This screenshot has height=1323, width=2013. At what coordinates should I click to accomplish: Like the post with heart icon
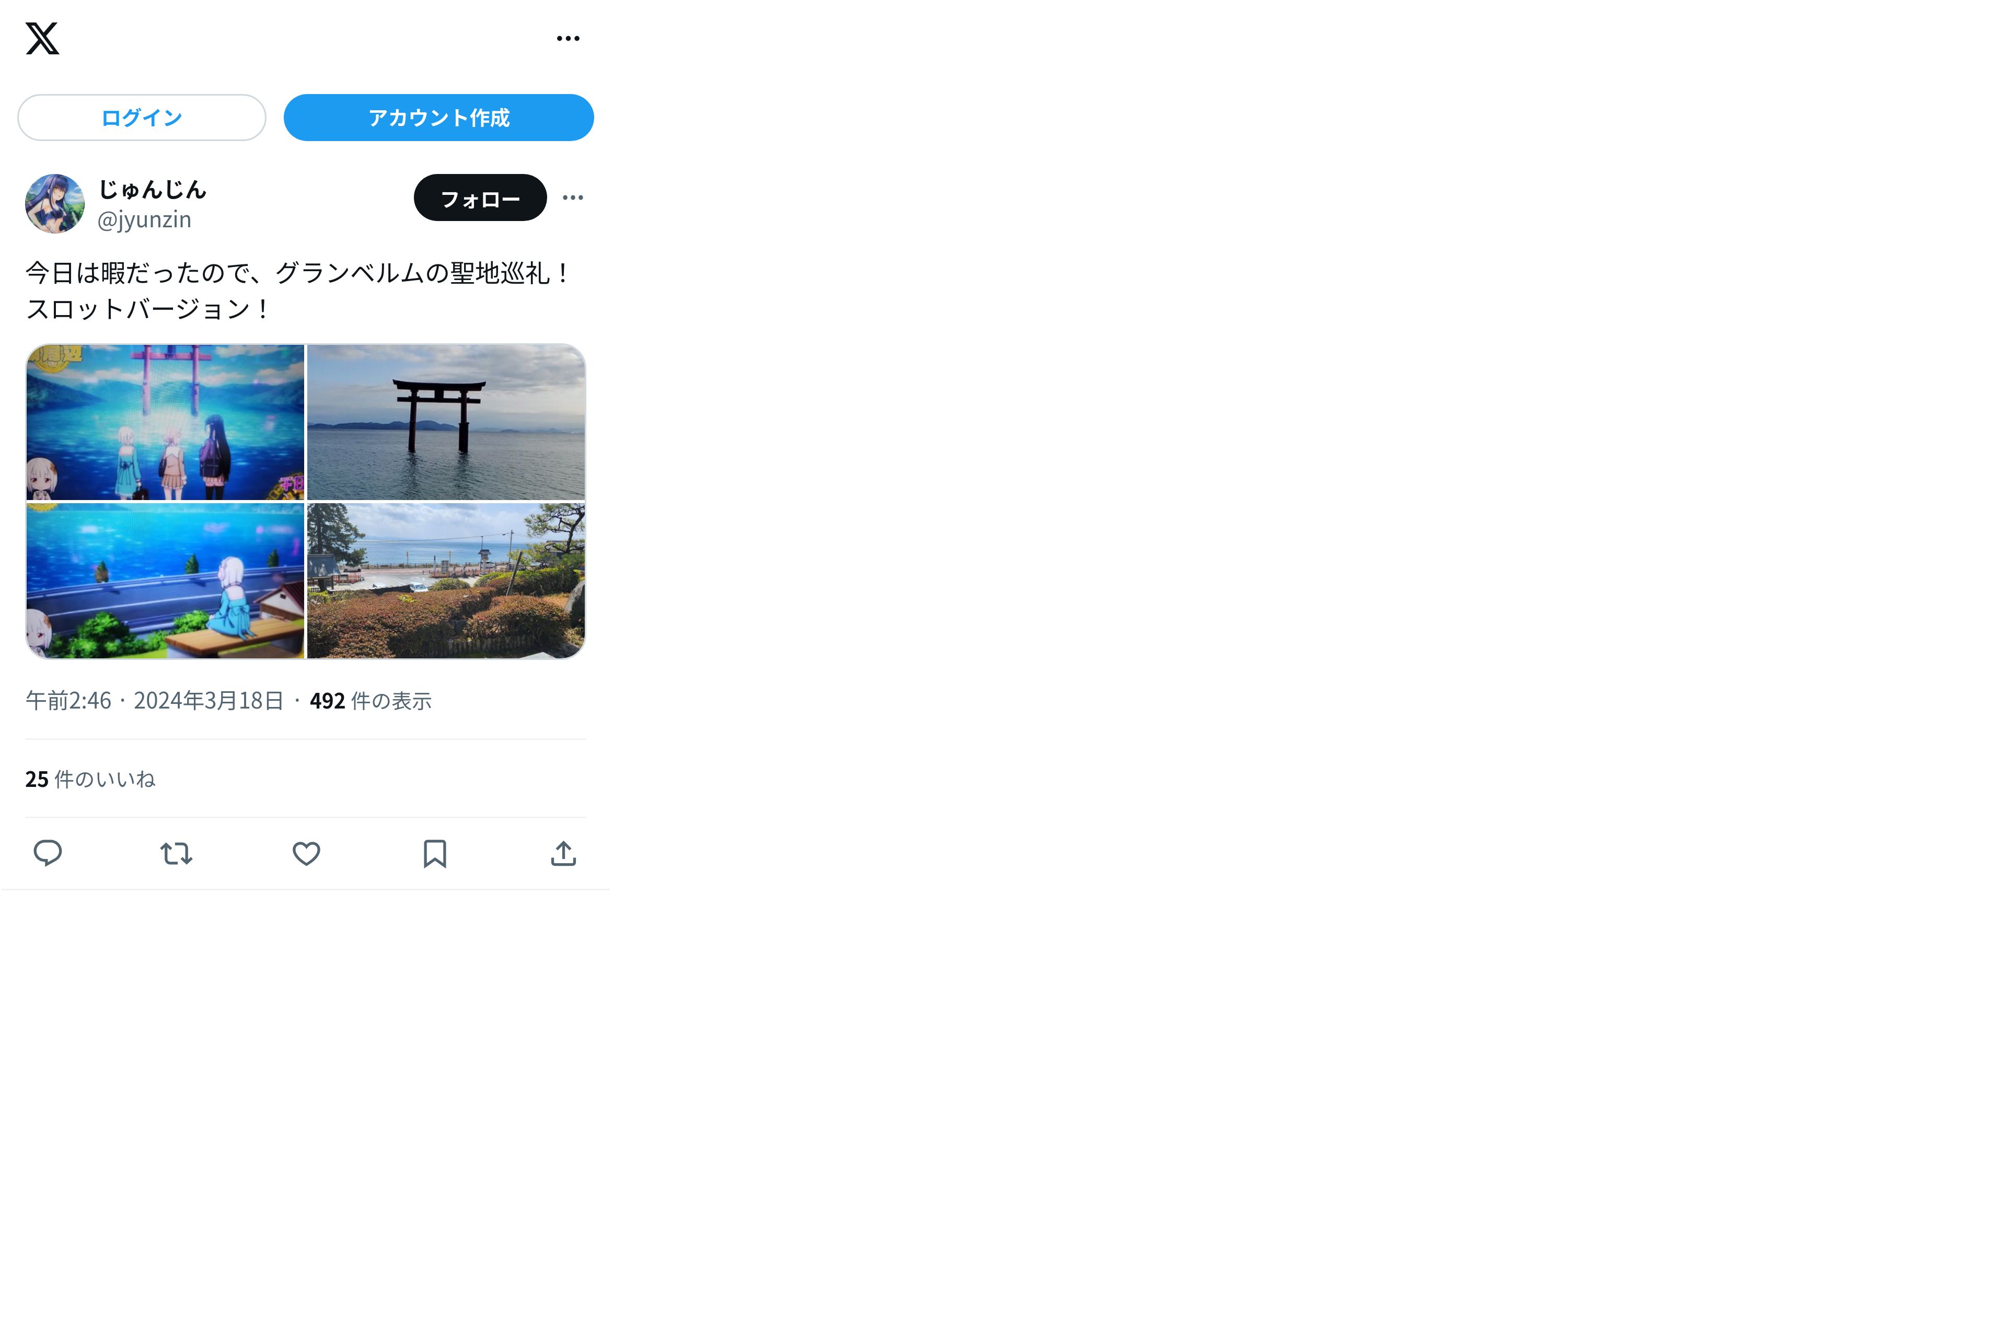pos(306,853)
